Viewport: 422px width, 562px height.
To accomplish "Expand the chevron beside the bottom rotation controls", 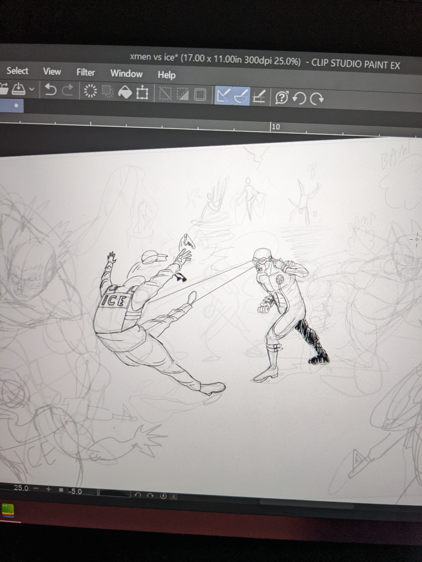I will click(x=174, y=497).
